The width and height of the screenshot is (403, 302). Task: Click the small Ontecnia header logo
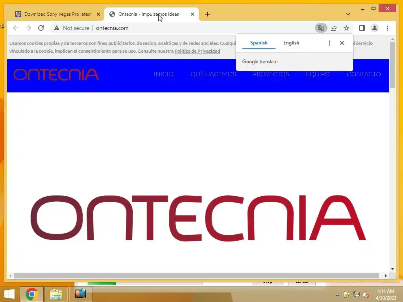pyautogui.click(x=56, y=75)
